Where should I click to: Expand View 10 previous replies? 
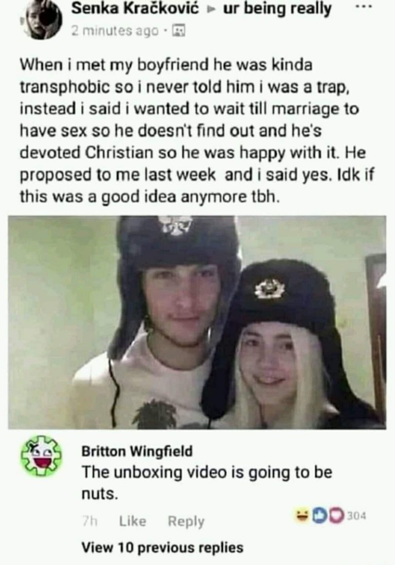[163, 548]
